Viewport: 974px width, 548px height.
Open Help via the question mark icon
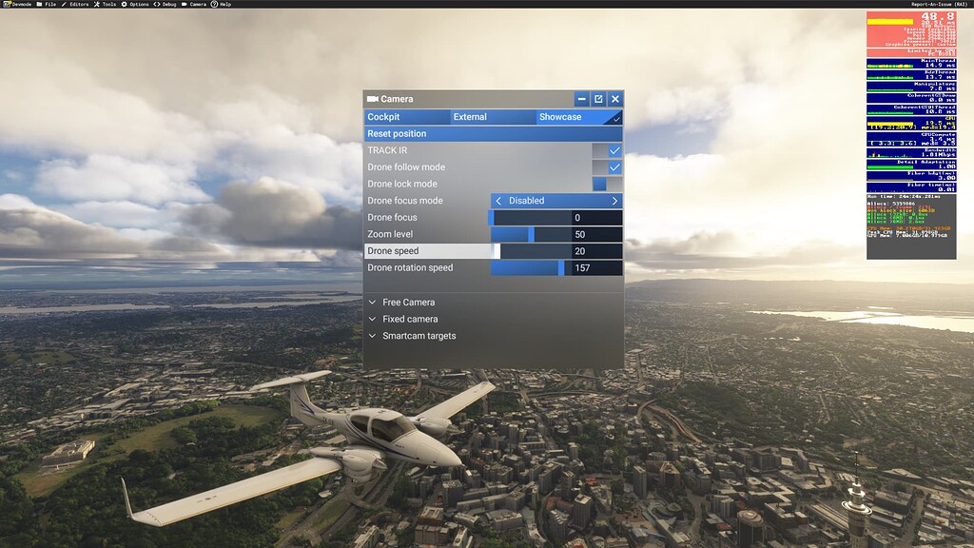(x=214, y=4)
